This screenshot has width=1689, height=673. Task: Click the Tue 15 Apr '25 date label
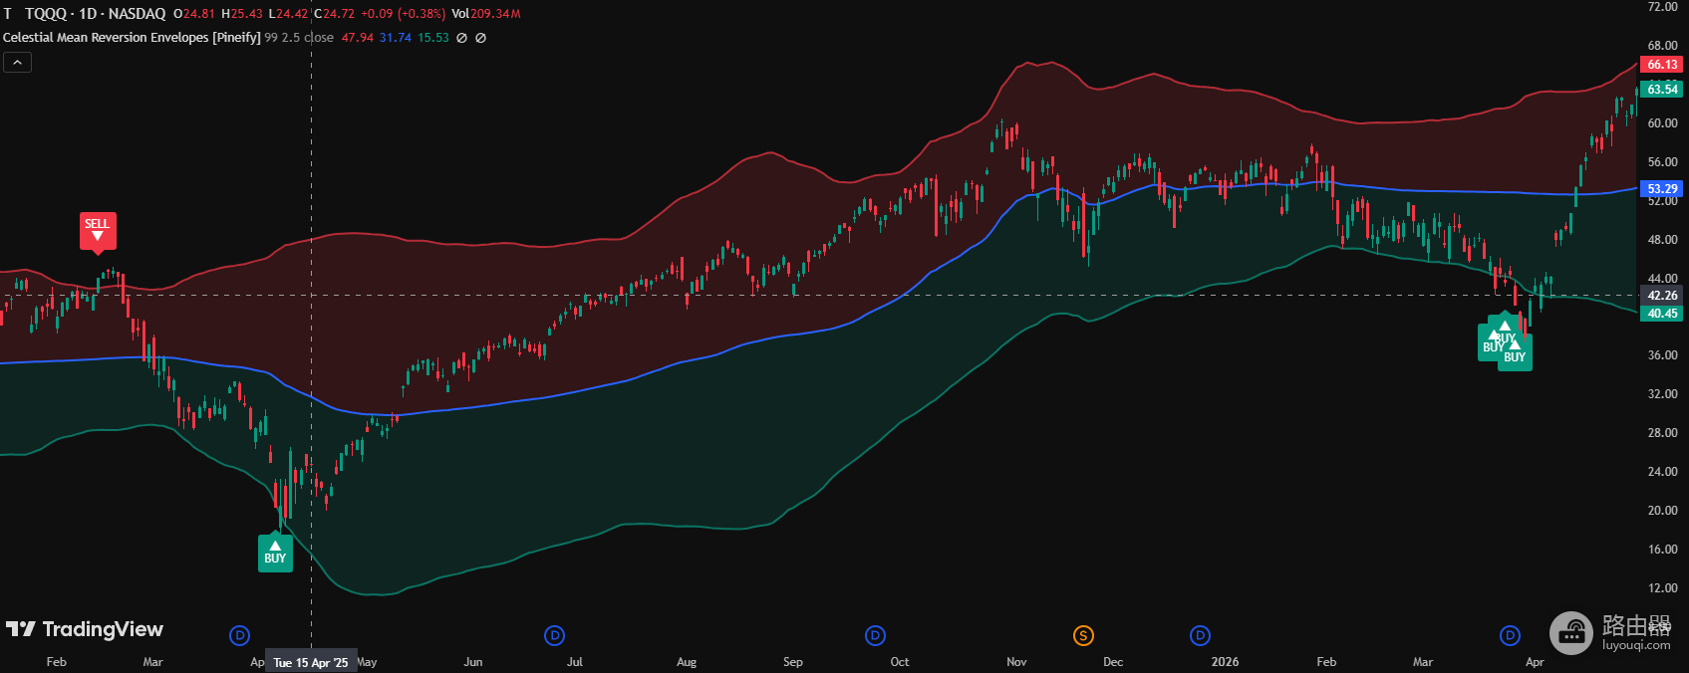(311, 662)
